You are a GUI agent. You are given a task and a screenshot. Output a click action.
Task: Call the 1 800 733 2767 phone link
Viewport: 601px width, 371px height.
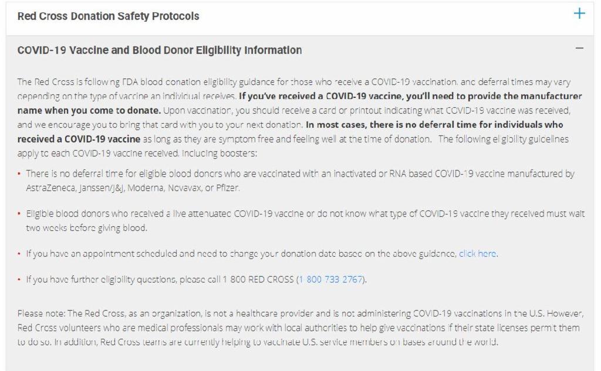[331, 279]
